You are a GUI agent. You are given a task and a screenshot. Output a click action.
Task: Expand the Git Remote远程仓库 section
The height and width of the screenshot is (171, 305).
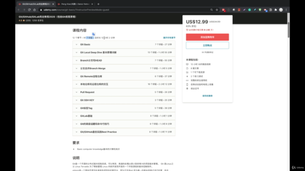tap(124, 76)
